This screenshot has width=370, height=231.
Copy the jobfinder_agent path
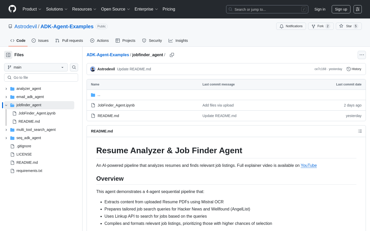click(x=172, y=55)
